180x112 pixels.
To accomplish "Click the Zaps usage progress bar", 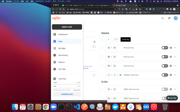I will tap(67, 88).
